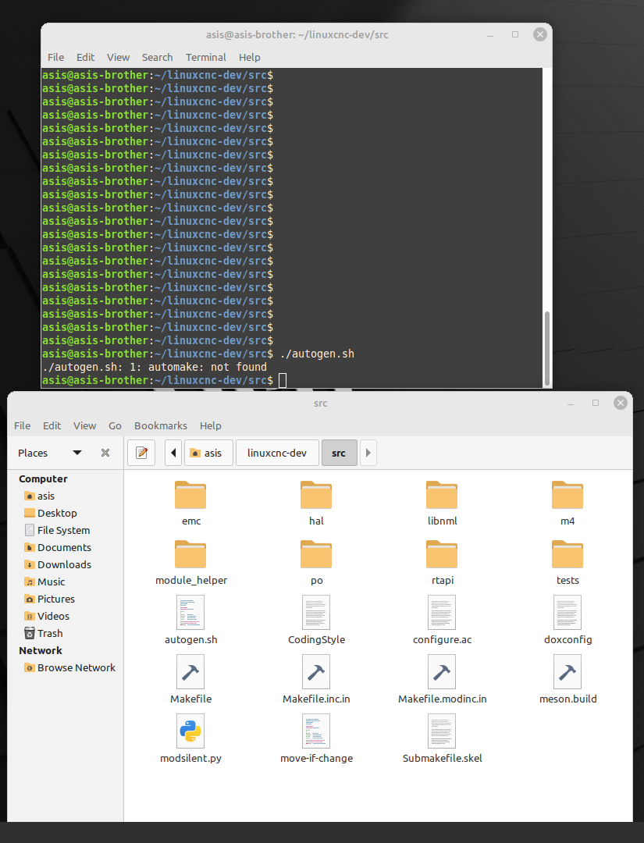The image size is (644, 843).
Task: Open the file manager Edit menu
Action: tap(52, 425)
